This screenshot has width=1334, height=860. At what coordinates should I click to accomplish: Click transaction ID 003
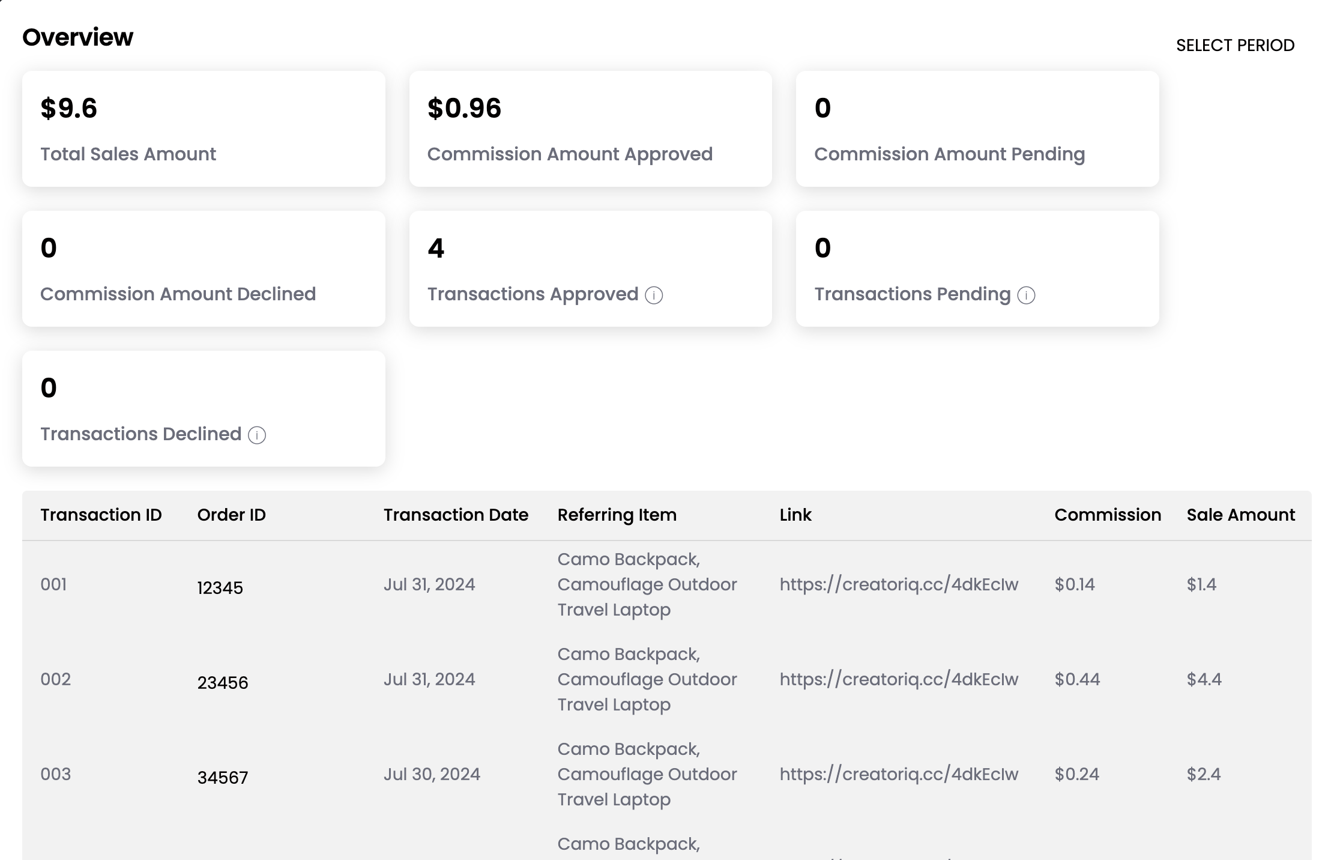click(55, 774)
